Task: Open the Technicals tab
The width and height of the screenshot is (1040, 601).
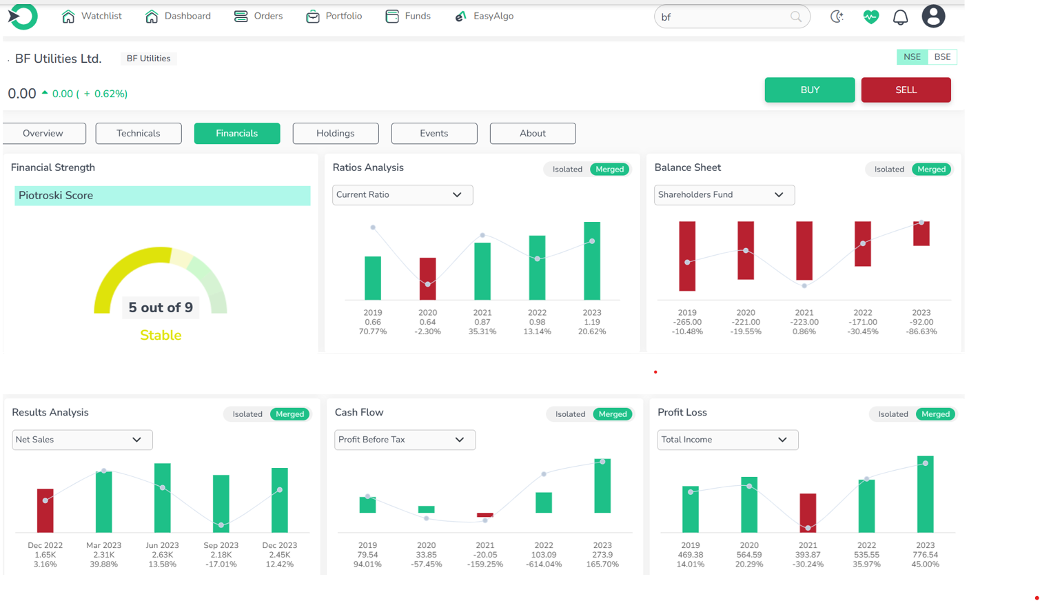Action: tap(139, 134)
